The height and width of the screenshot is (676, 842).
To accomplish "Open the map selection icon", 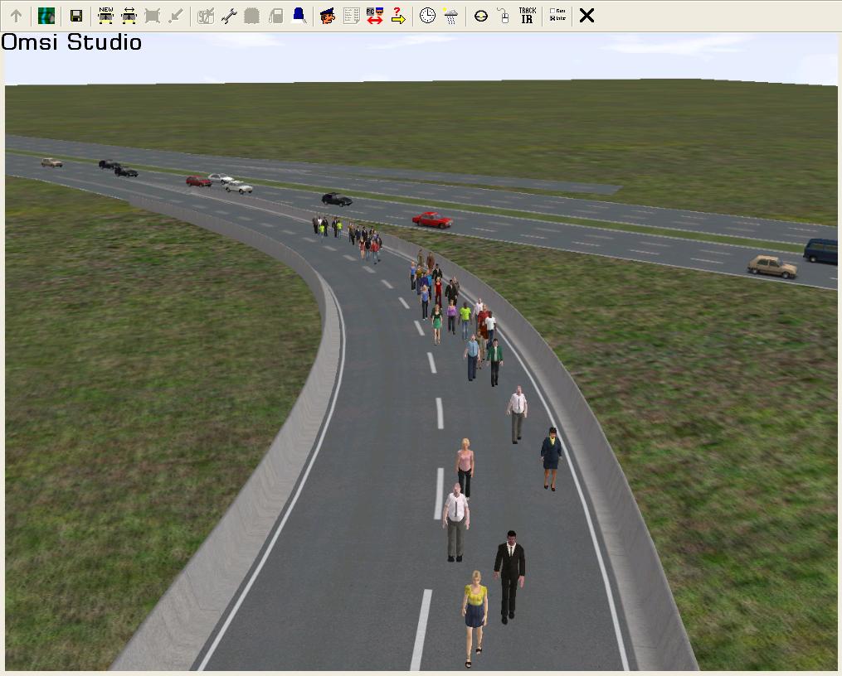I will [x=46, y=16].
